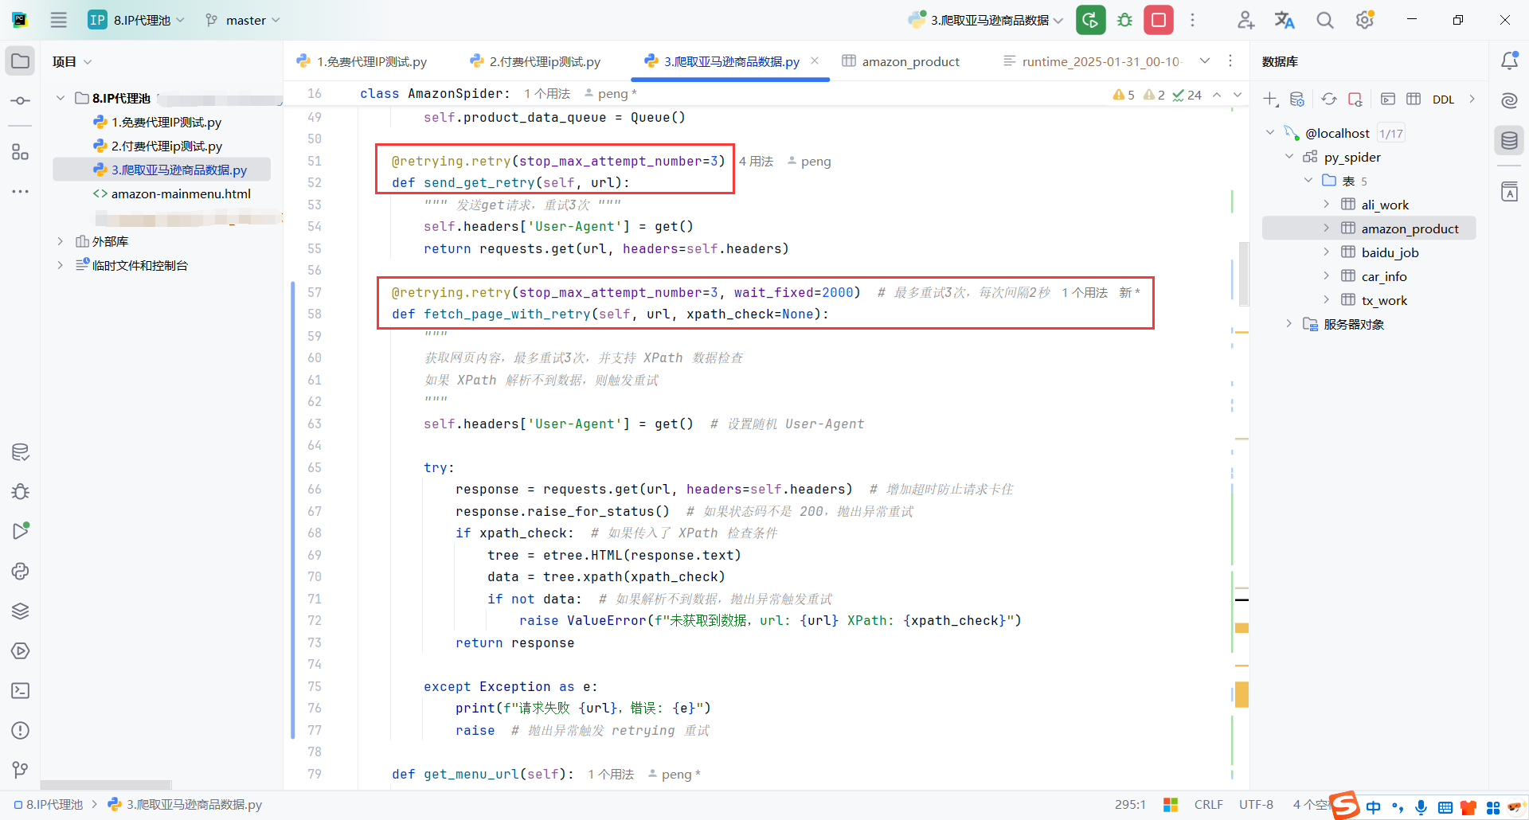Collapse @localhost data source
This screenshot has width=1529, height=820.
pyautogui.click(x=1270, y=133)
